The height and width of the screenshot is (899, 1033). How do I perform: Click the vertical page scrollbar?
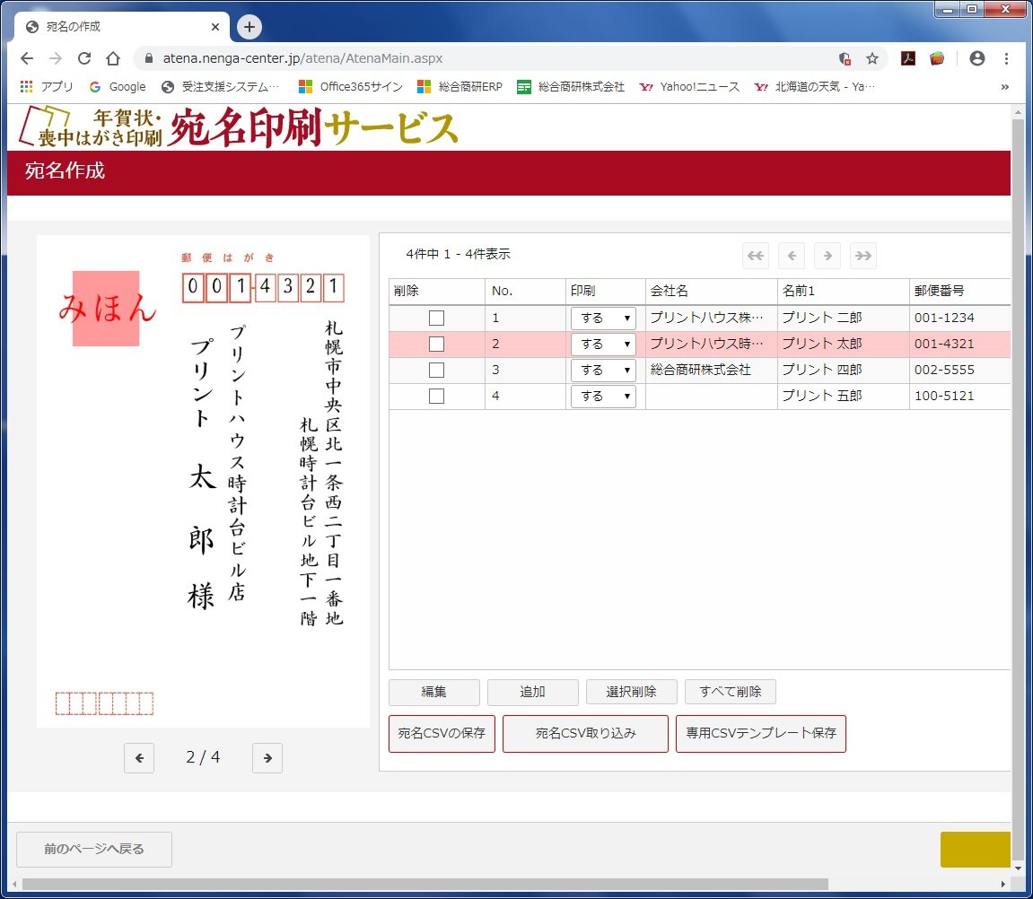click(1019, 487)
